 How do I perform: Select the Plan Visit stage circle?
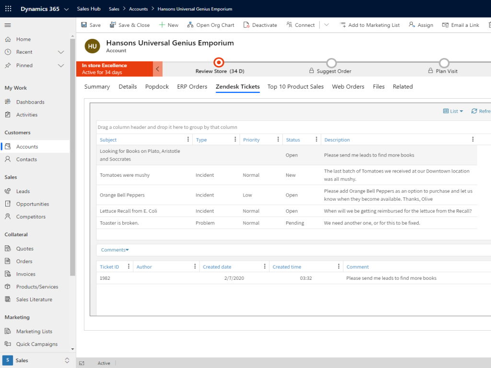444,63
